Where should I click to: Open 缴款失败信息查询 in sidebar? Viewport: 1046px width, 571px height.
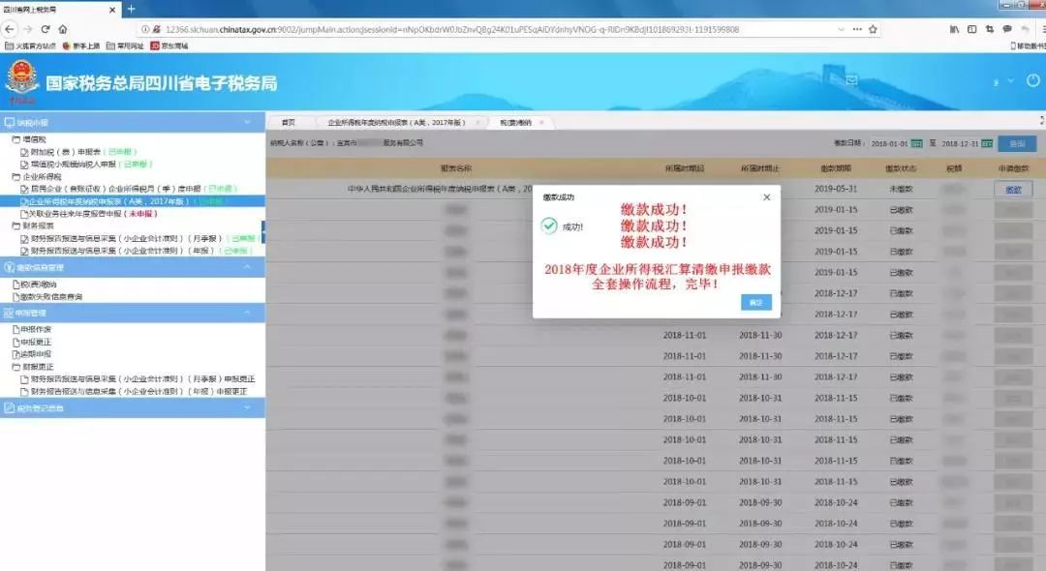49,296
